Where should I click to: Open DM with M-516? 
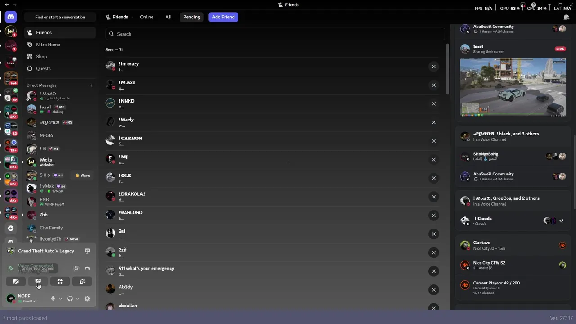tap(60, 135)
